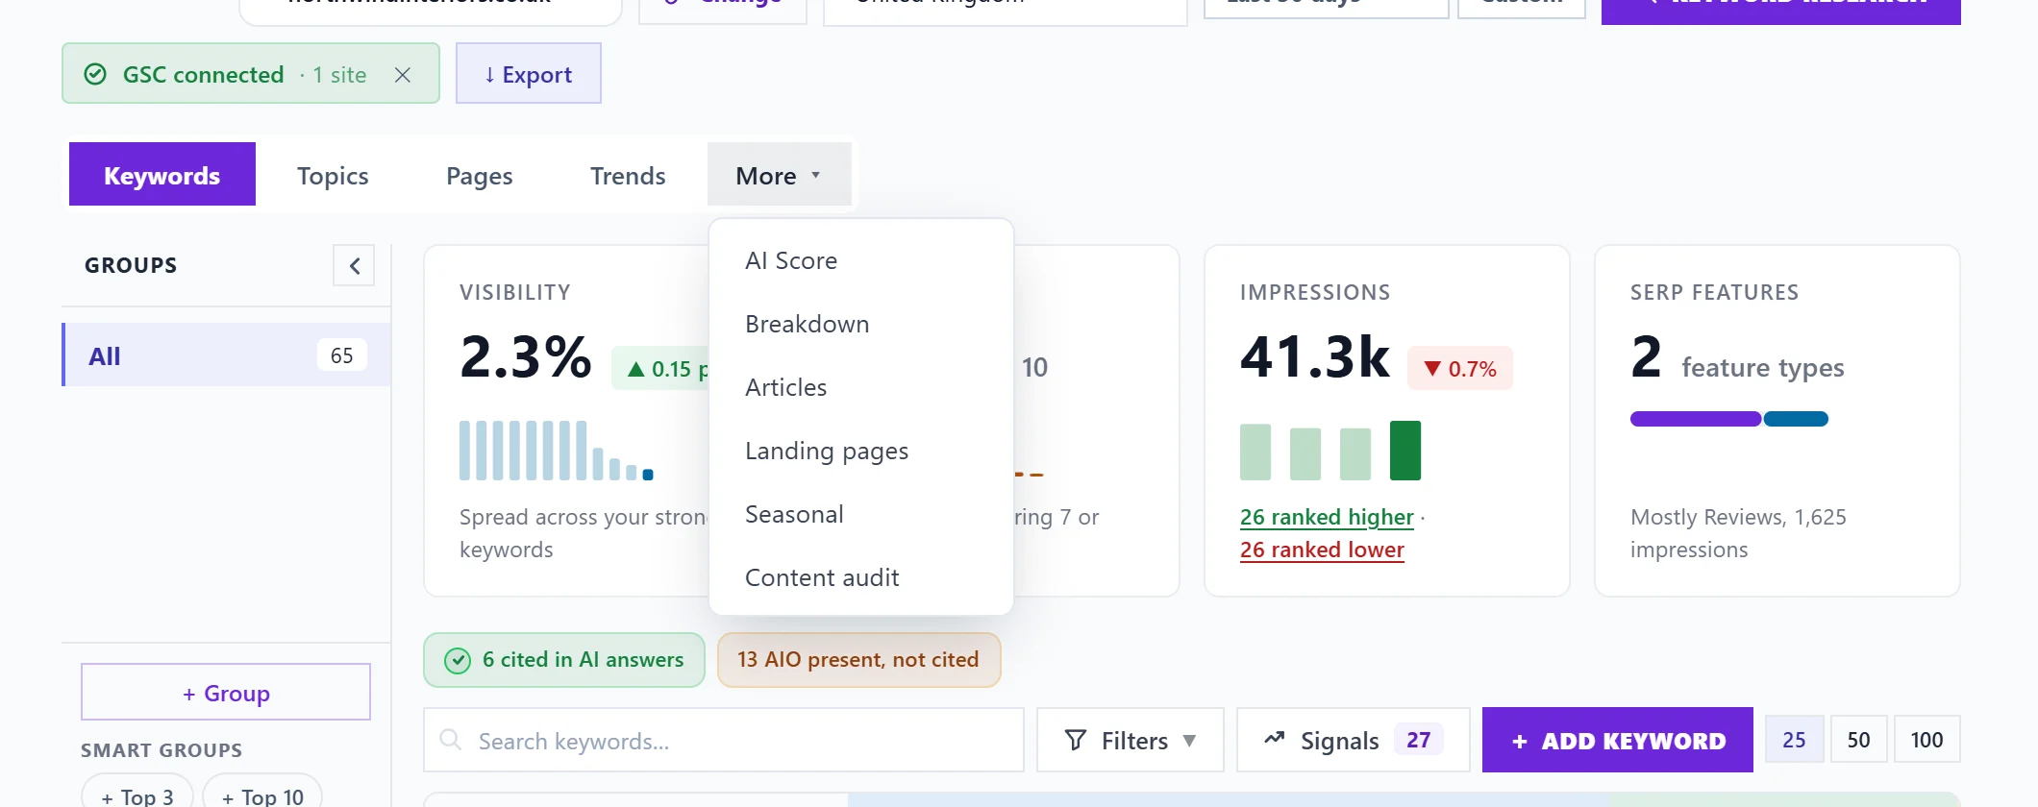Show 25 rows per page

(x=1794, y=740)
